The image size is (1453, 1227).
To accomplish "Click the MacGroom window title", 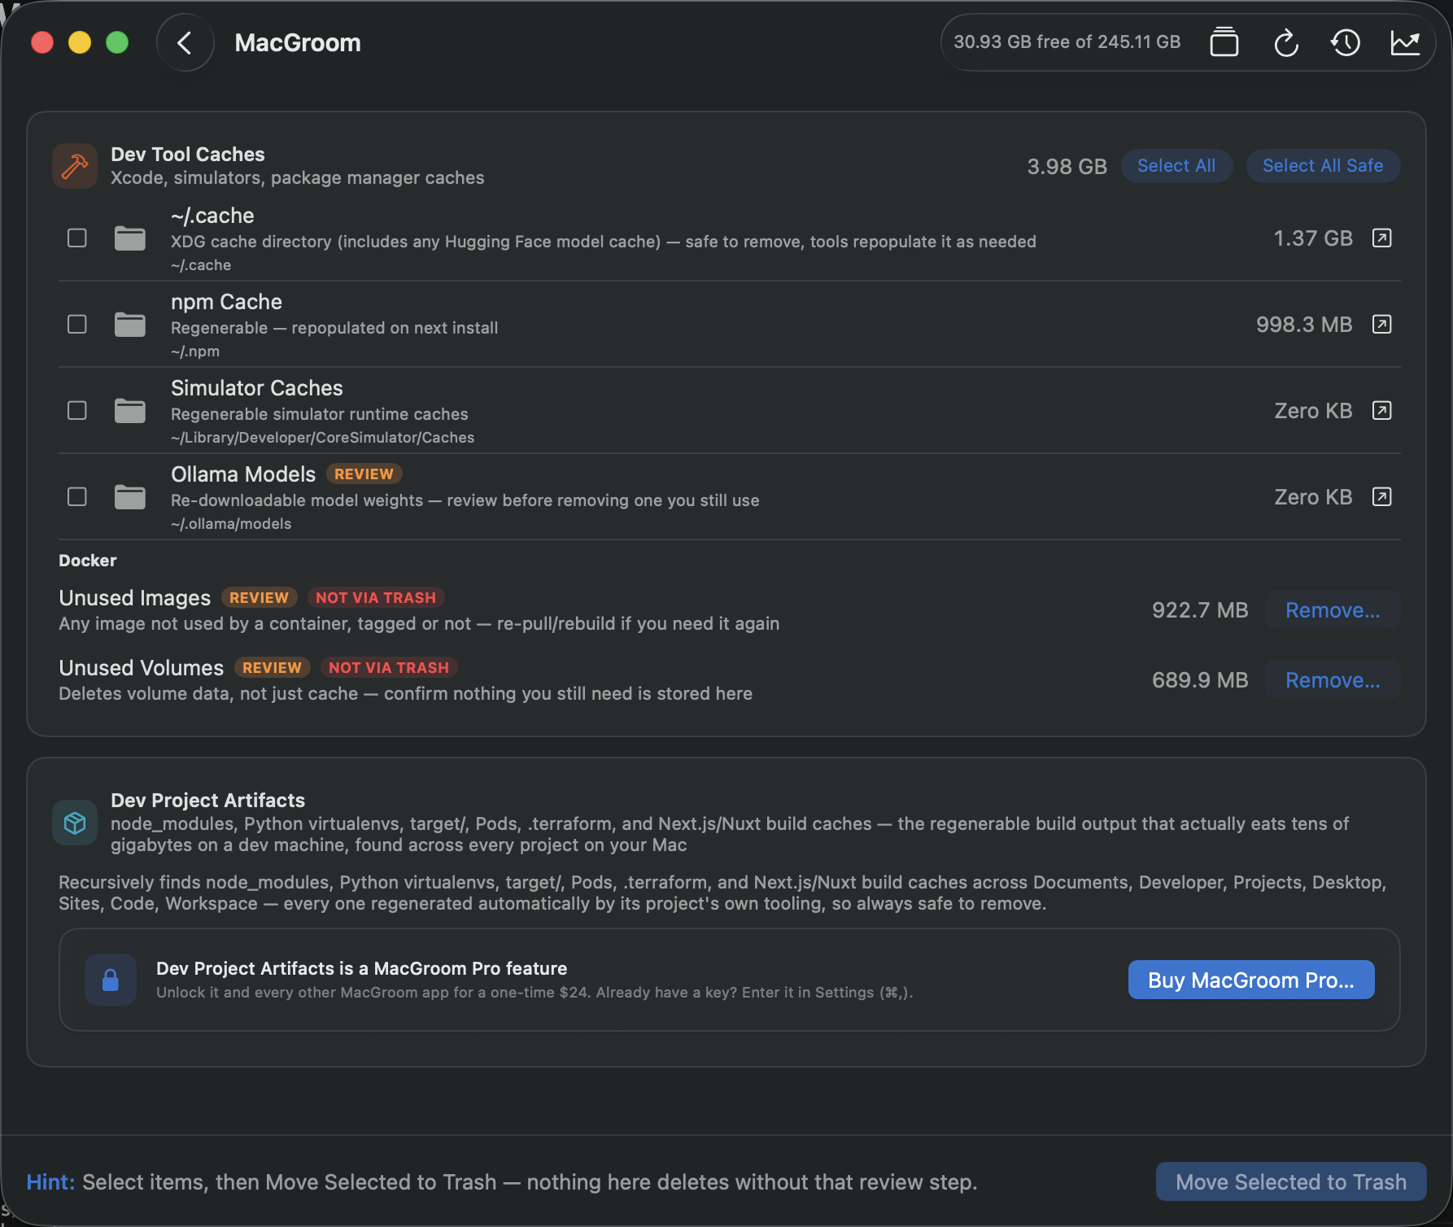I will [298, 43].
